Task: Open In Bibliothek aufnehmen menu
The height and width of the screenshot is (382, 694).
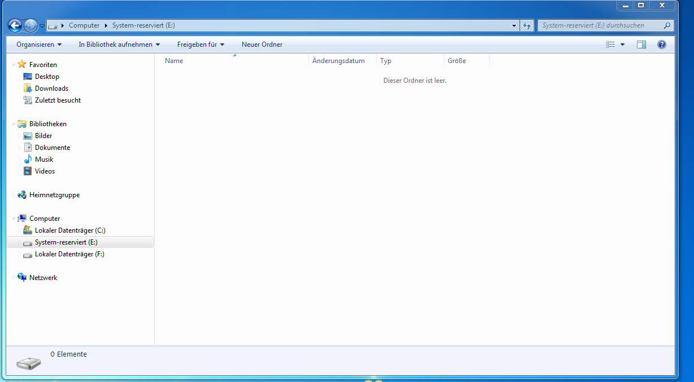Action: [119, 45]
